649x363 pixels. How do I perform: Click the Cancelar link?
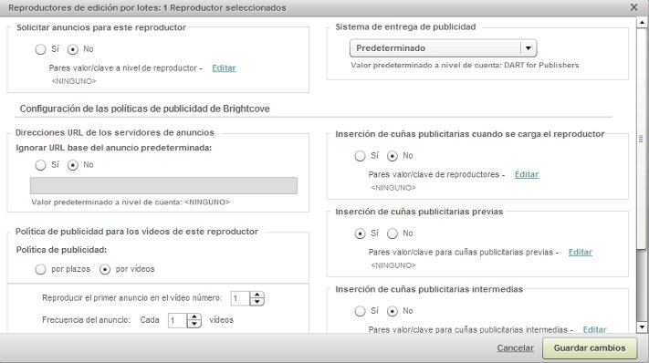[x=516, y=348]
